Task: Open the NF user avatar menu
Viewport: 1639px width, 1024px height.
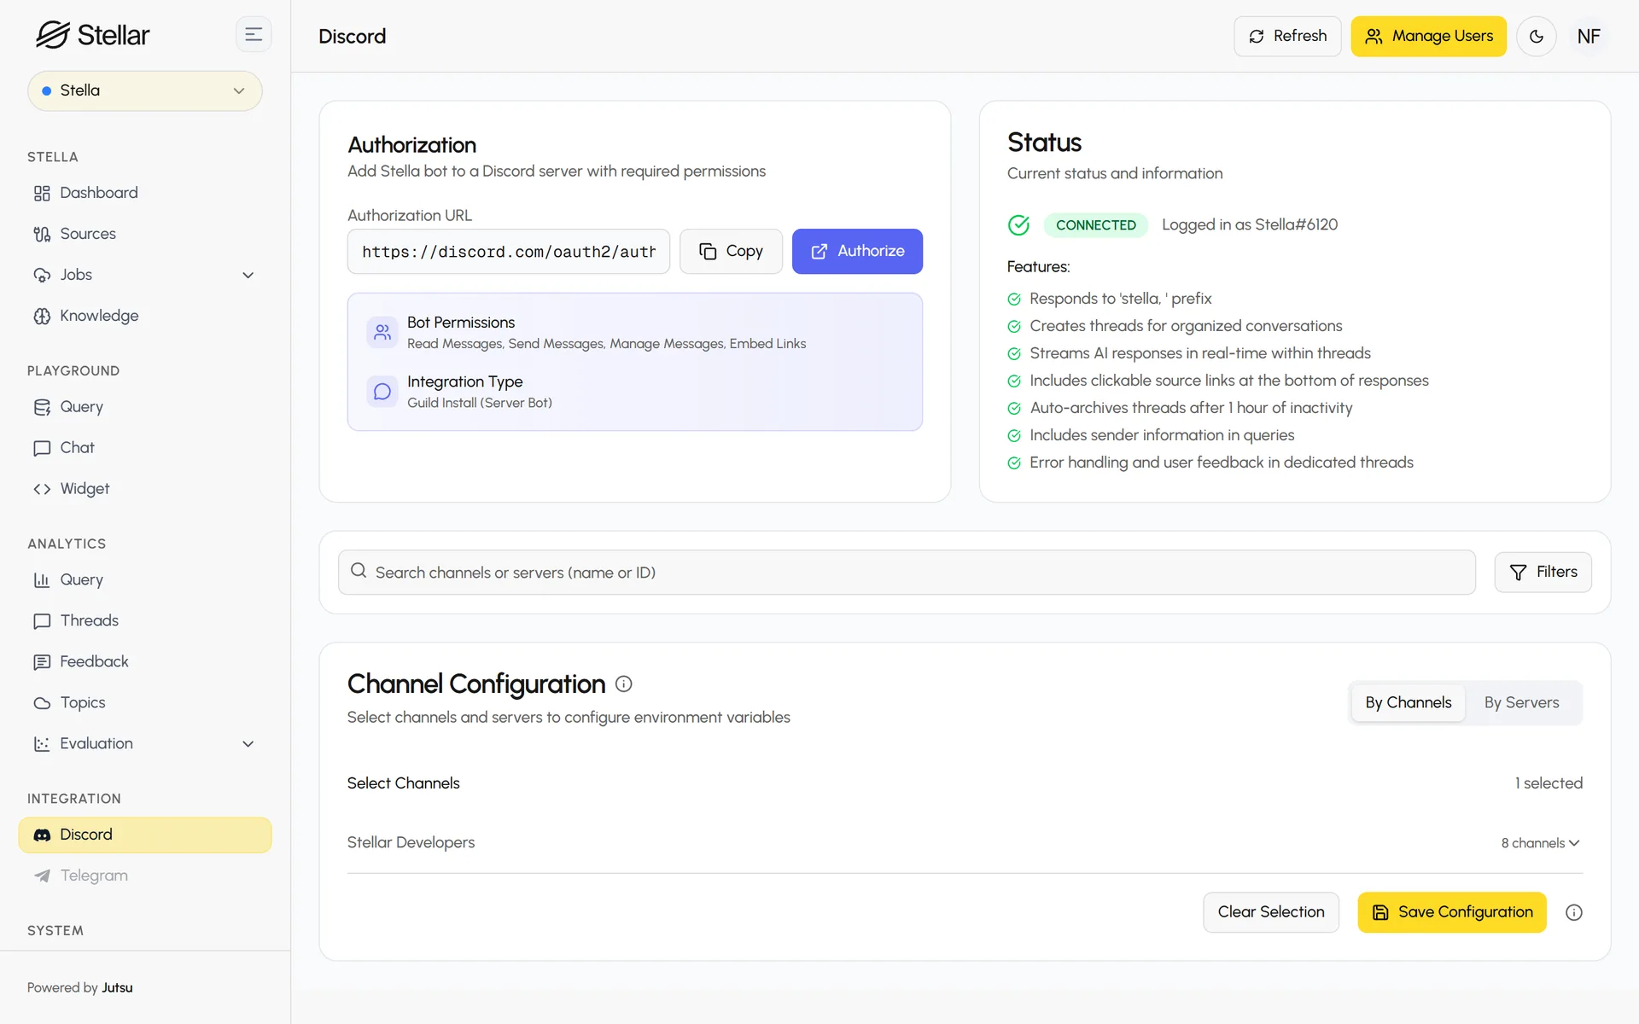Action: 1589,37
